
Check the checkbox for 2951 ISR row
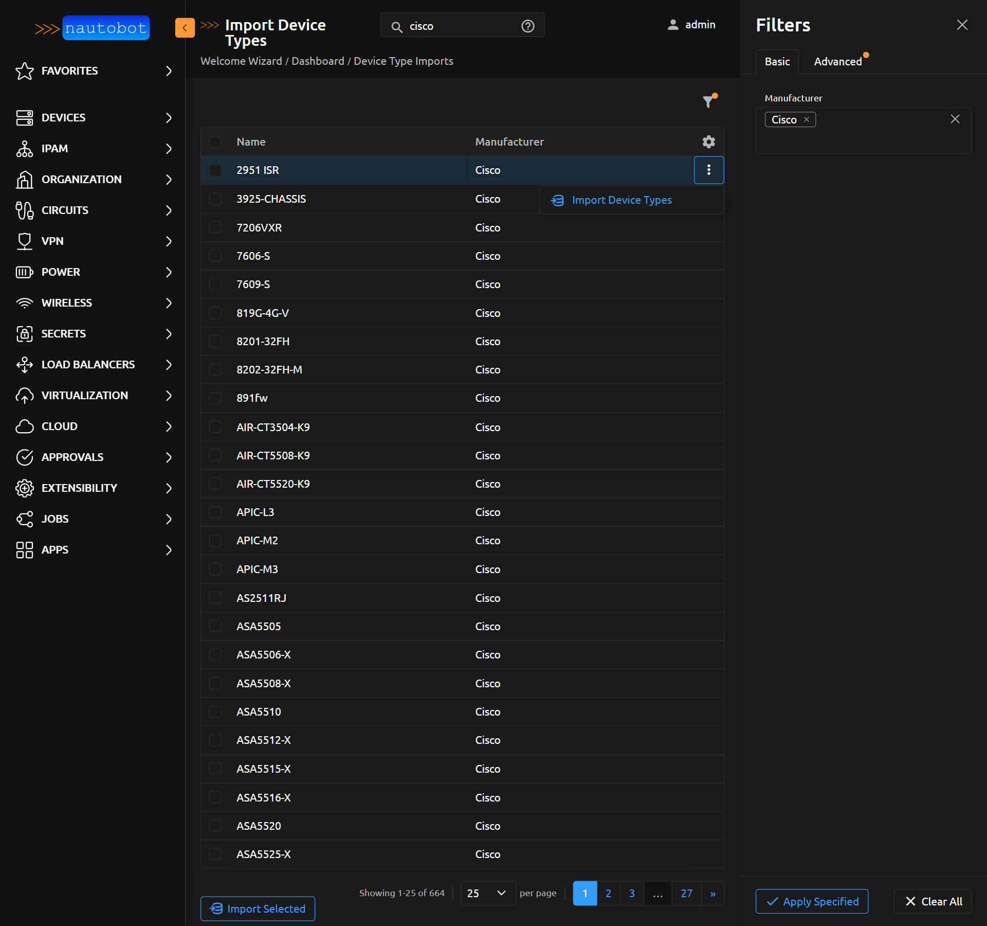[x=215, y=170]
